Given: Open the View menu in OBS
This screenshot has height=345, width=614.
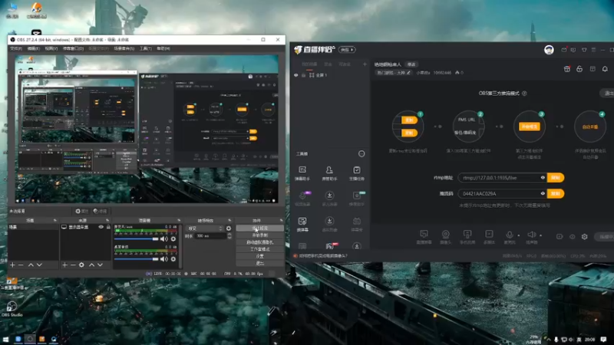Looking at the screenshot, I should (51, 48).
